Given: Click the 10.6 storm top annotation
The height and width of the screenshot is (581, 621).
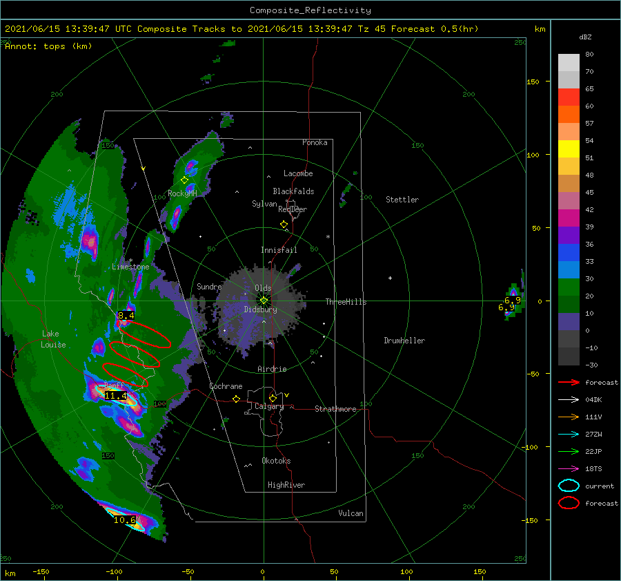Looking at the screenshot, I should (125, 520).
